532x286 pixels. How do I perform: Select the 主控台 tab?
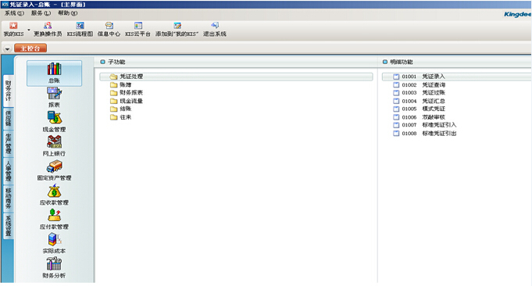(x=30, y=48)
